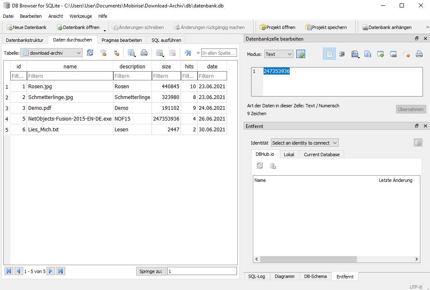Image resolution: width=430 pixels, height=290 pixels.
Task: Click the font formatting icon
Action: click(188, 53)
